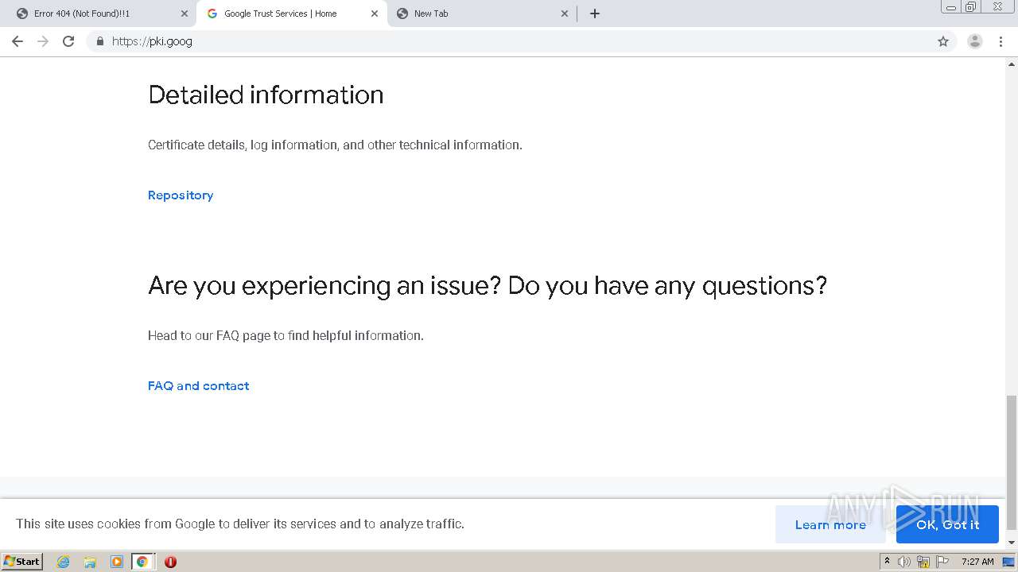Click the cookie notice message text
The height and width of the screenshot is (572, 1018).
[240, 524]
